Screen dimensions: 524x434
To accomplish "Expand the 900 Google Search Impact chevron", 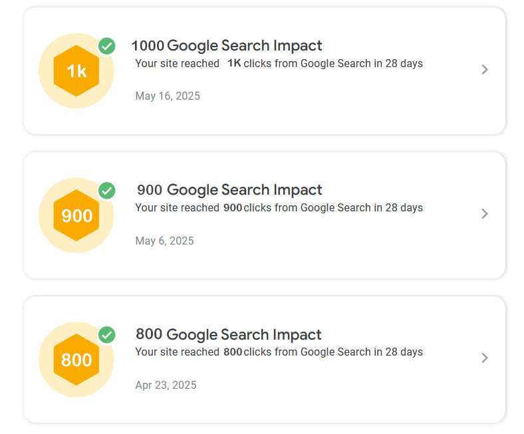I will click(485, 214).
